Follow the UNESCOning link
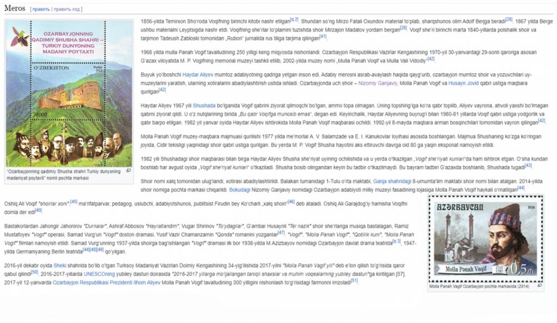The height and width of the screenshot is (323, 557). coord(99,274)
